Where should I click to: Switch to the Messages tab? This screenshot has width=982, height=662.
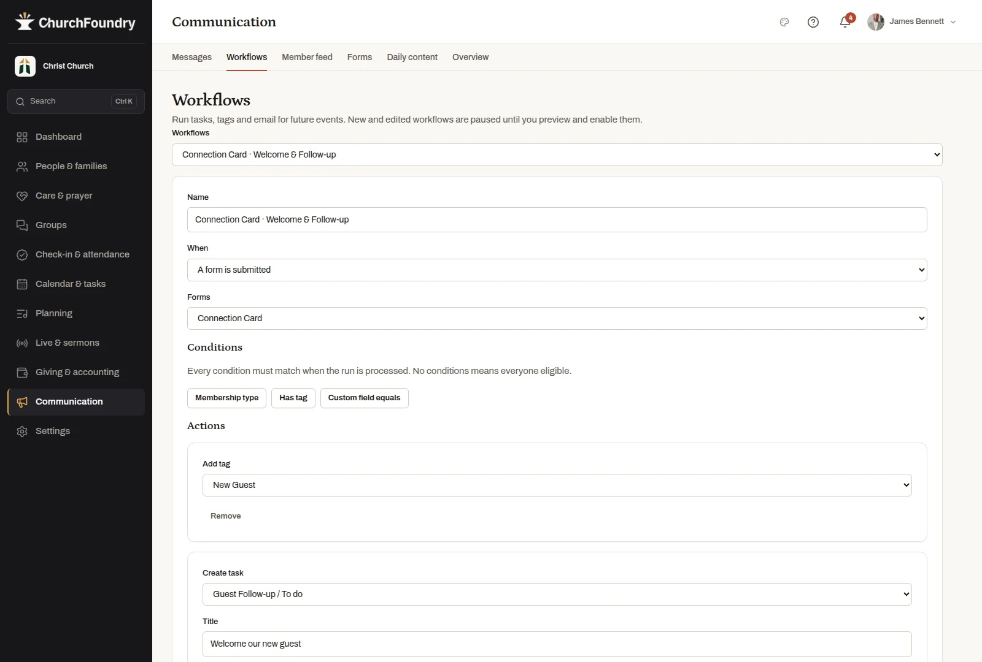(x=191, y=57)
